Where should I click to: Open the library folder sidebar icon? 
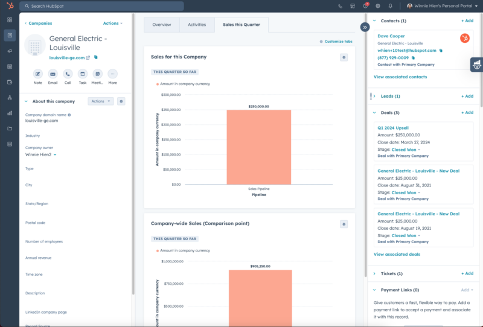pos(10,129)
